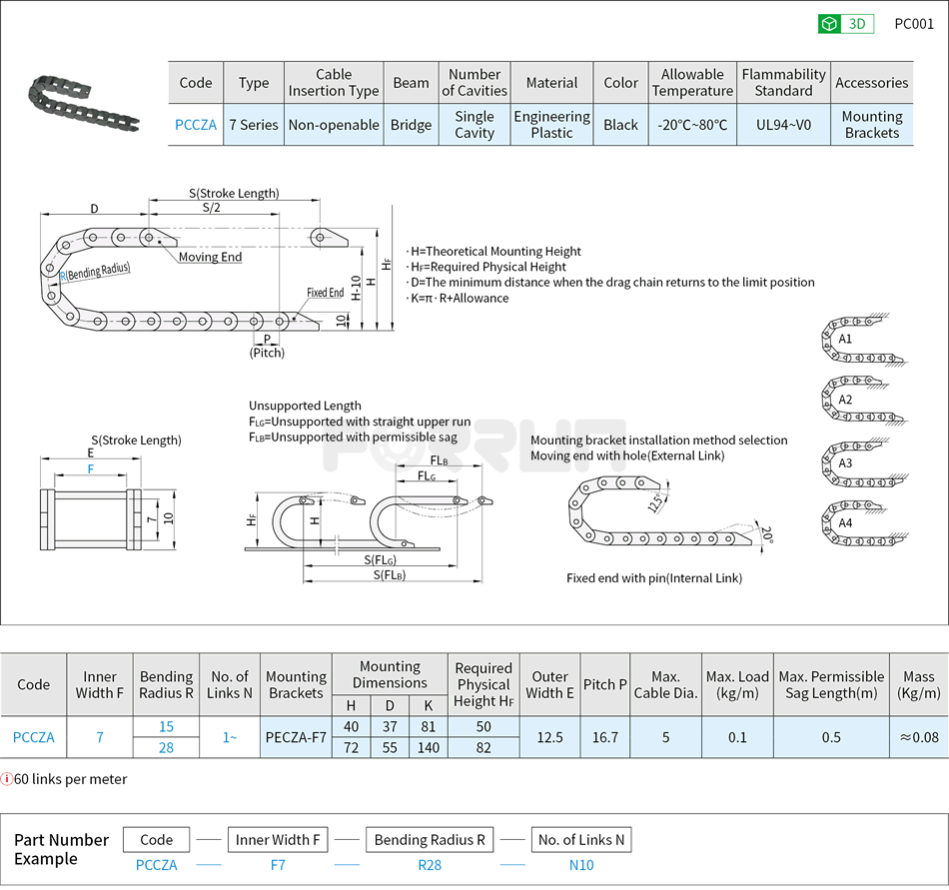The height and width of the screenshot is (890, 949).
Task: Open PCCZA code link in the top table
Action: coord(196,125)
